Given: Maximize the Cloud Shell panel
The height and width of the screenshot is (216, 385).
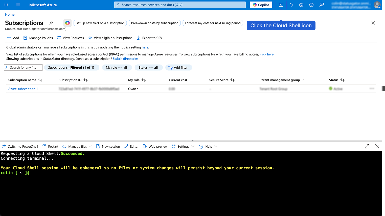Looking at the screenshot, I should 367,146.
